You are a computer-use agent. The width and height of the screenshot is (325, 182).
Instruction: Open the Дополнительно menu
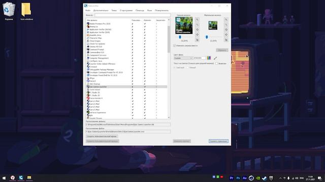pyautogui.click(x=101, y=10)
